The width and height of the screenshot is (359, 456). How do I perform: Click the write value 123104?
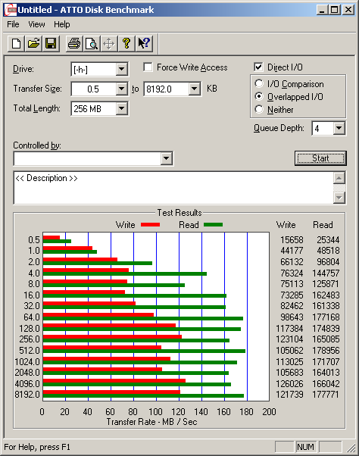[x=289, y=339]
